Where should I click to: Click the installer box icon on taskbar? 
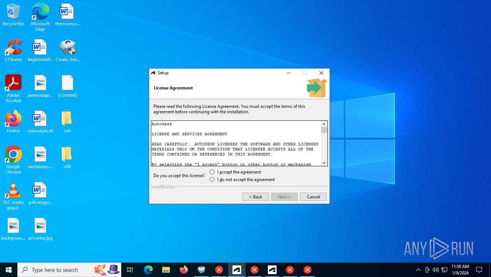pos(201,270)
